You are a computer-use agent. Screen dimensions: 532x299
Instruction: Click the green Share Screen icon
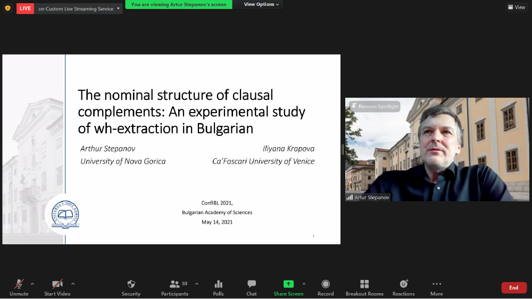(288, 284)
